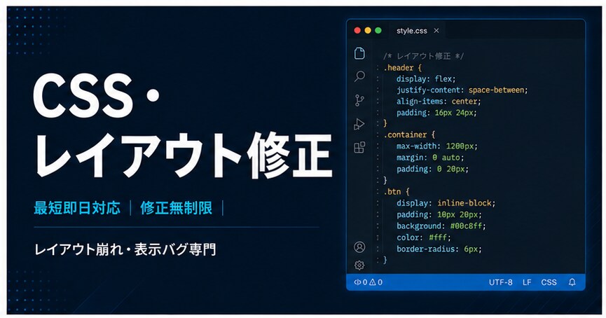Image resolution: width=606 pixels, height=318 pixels.
Task: Click the display: flex; line
Action: tap(426, 79)
